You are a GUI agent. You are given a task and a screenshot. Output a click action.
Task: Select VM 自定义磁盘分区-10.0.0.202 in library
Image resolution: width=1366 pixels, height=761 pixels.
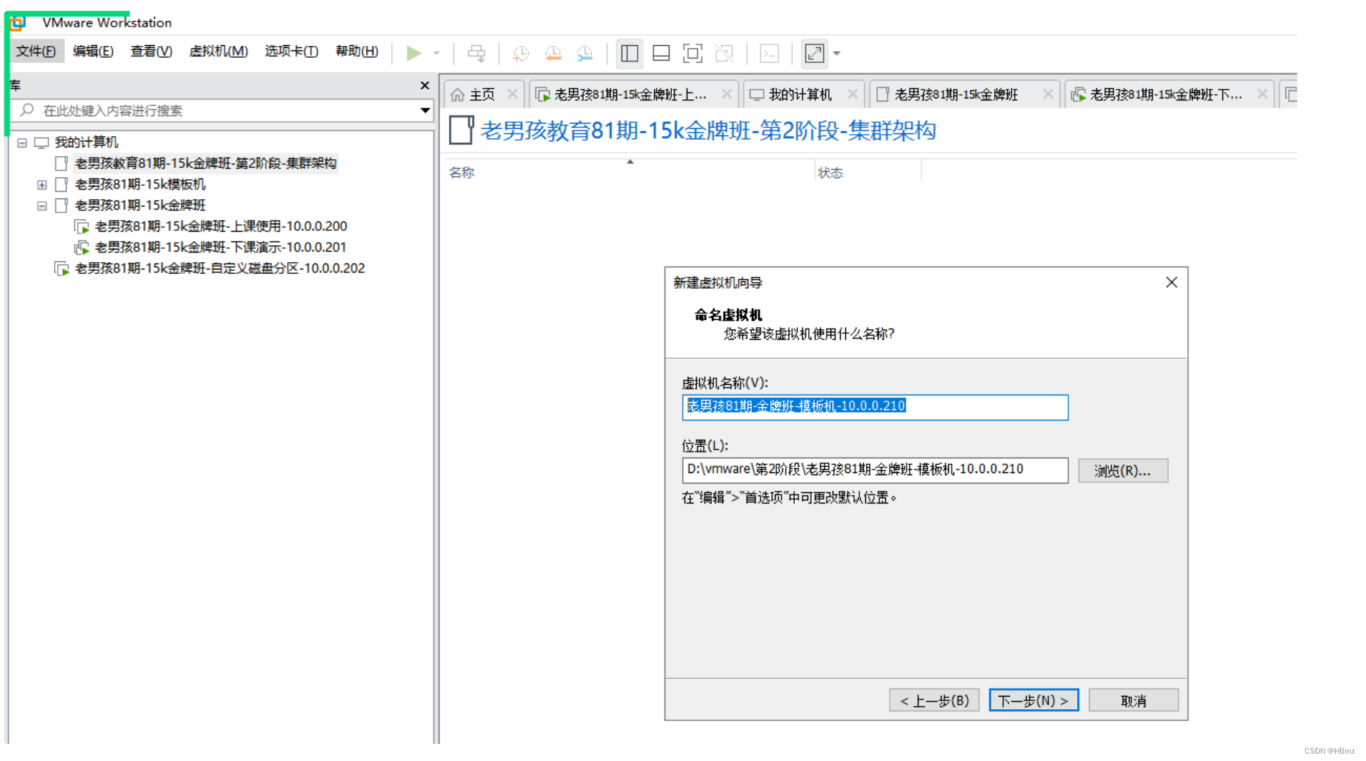tap(219, 268)
